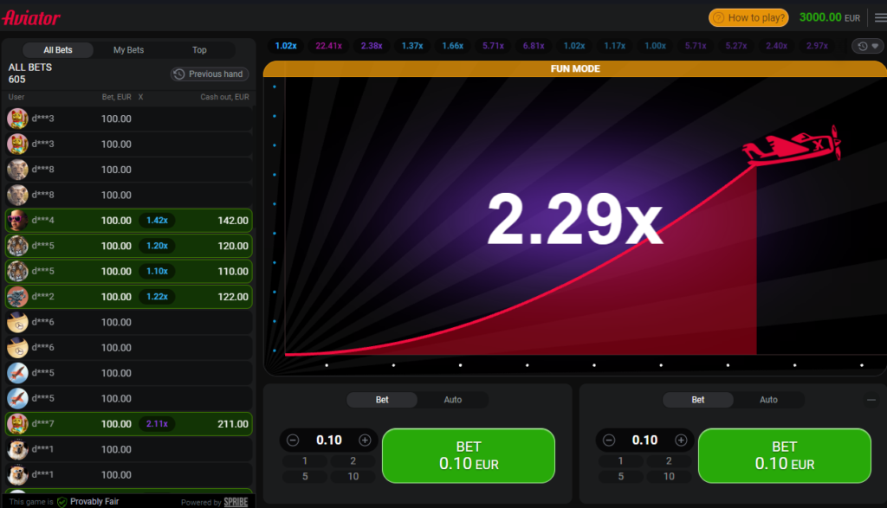This screenshot has height=508, width=887.
Task: Click the Provably Fair link
Action: (94, 502)
